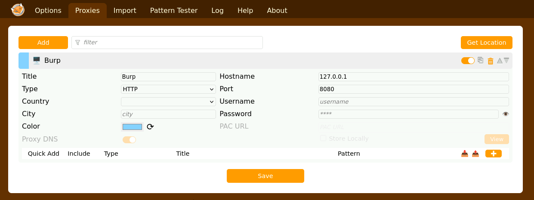
Task: Import patterns using the inbox icon
Action: coord(465,154)
